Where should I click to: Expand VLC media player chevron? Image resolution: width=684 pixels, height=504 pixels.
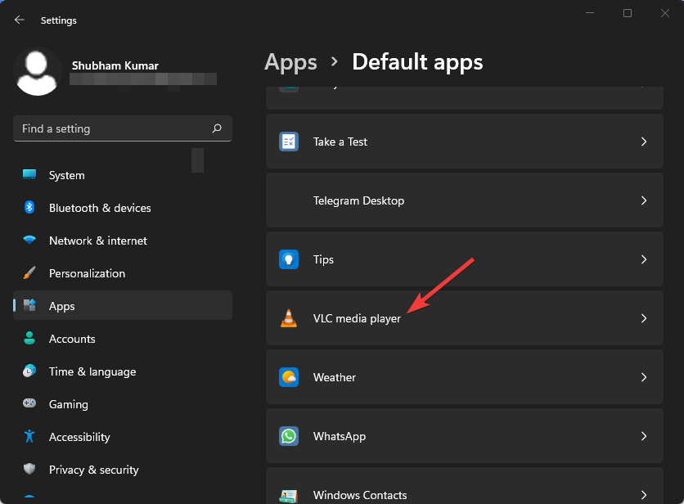pos(644,318)
